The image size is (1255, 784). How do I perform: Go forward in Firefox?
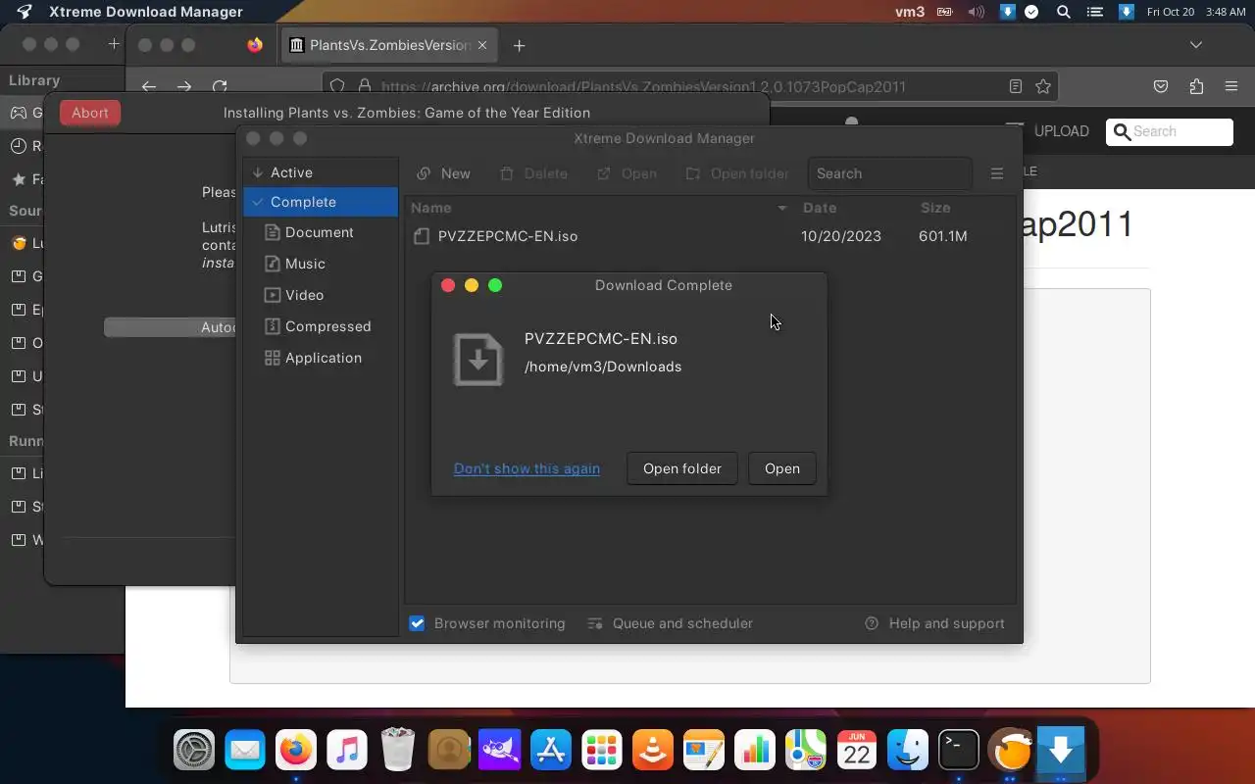[184, 86]
